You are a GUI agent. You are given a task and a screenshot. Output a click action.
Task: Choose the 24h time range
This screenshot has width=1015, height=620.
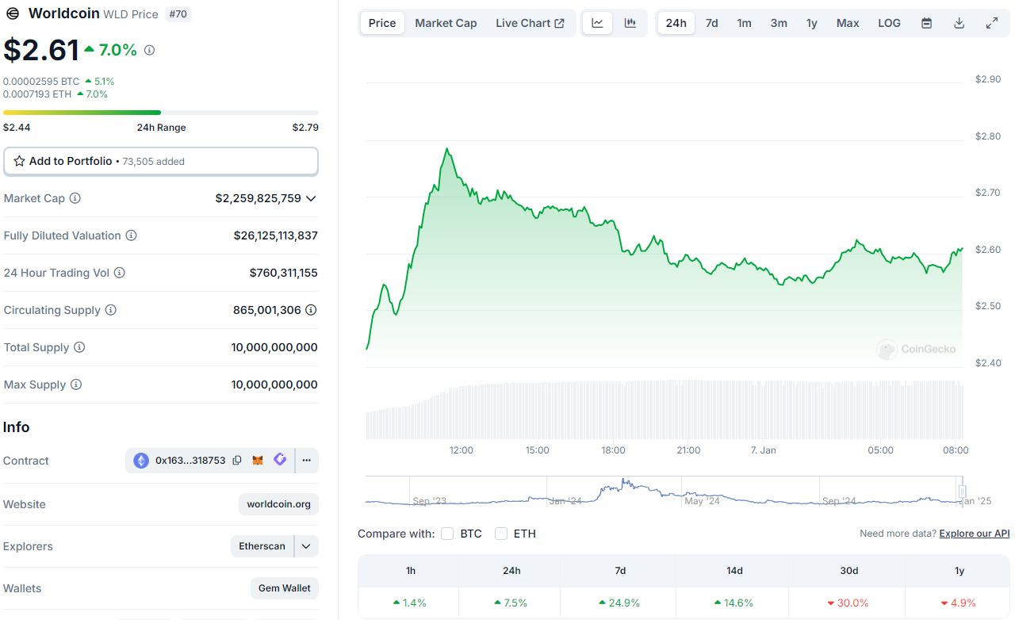coord(676,23)
